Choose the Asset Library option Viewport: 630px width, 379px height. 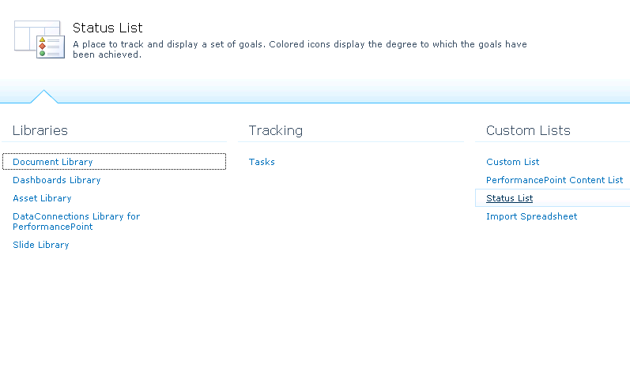(x=42, y=198)
